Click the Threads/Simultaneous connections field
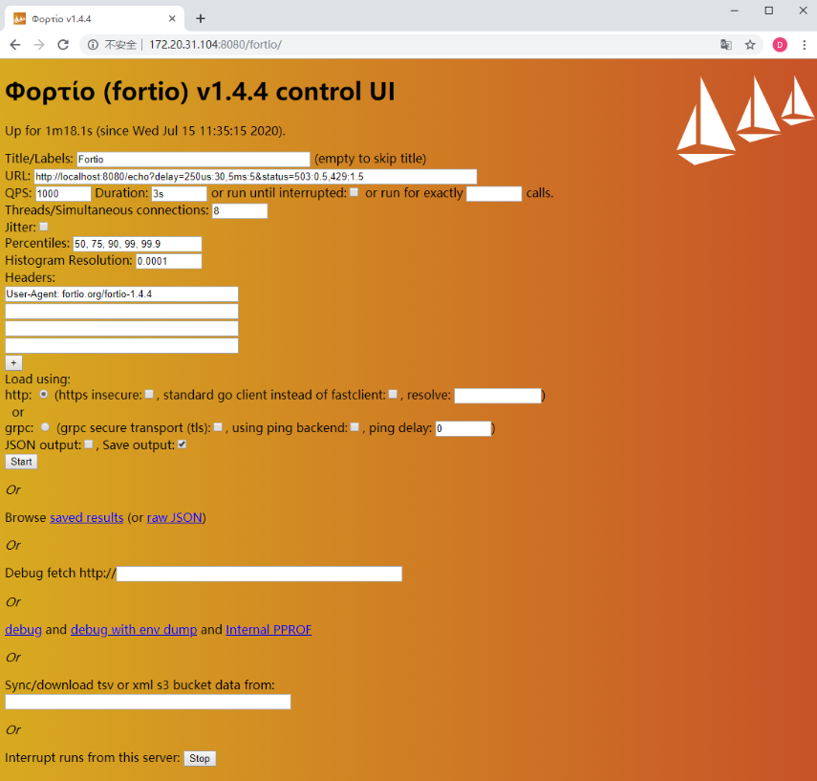This screenshot has width=817, height=781. click(240, 210)
